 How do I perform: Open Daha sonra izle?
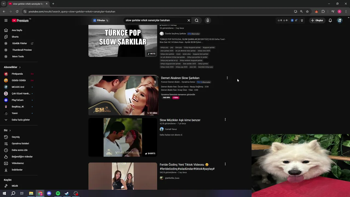19,150
